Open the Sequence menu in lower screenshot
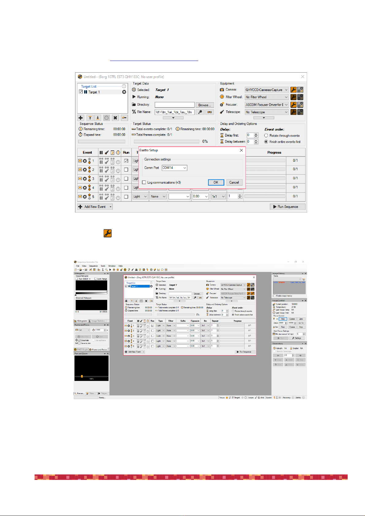The height and width of the screenshot is (516, 365). pos(93,266)
